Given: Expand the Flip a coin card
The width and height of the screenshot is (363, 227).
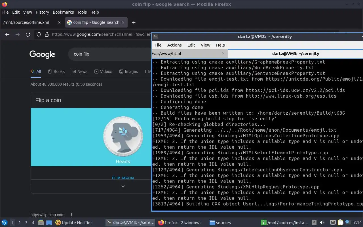Looking at the screenshot, I should click(x=123, y=186).
